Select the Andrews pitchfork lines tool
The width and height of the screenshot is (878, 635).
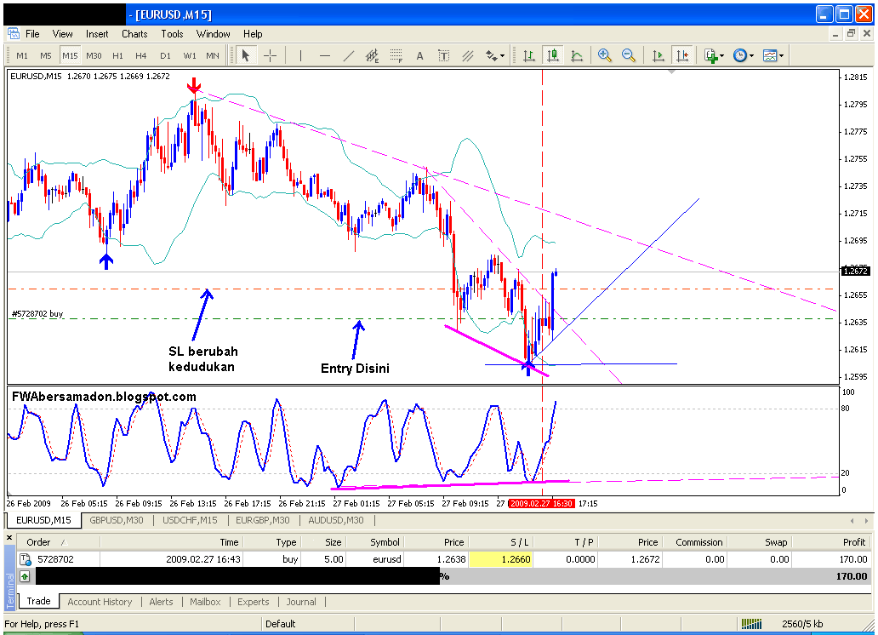point(468,55)
